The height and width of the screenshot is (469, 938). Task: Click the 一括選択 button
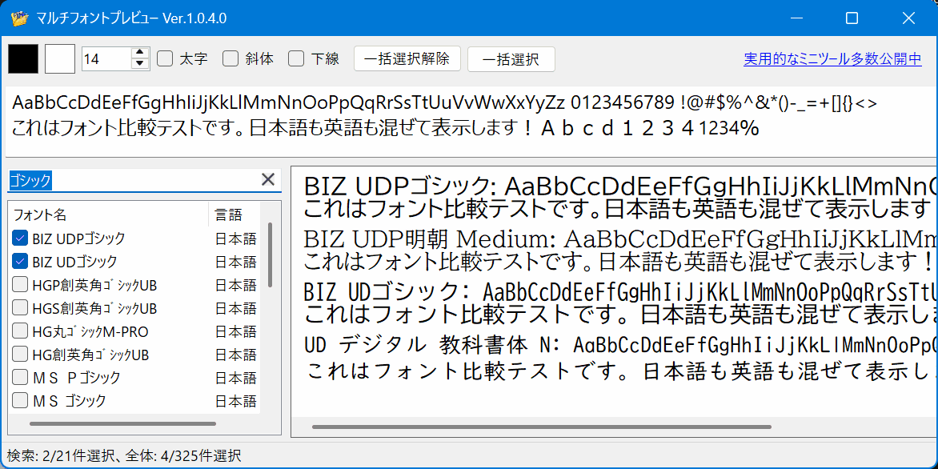(x=511, y=58)
